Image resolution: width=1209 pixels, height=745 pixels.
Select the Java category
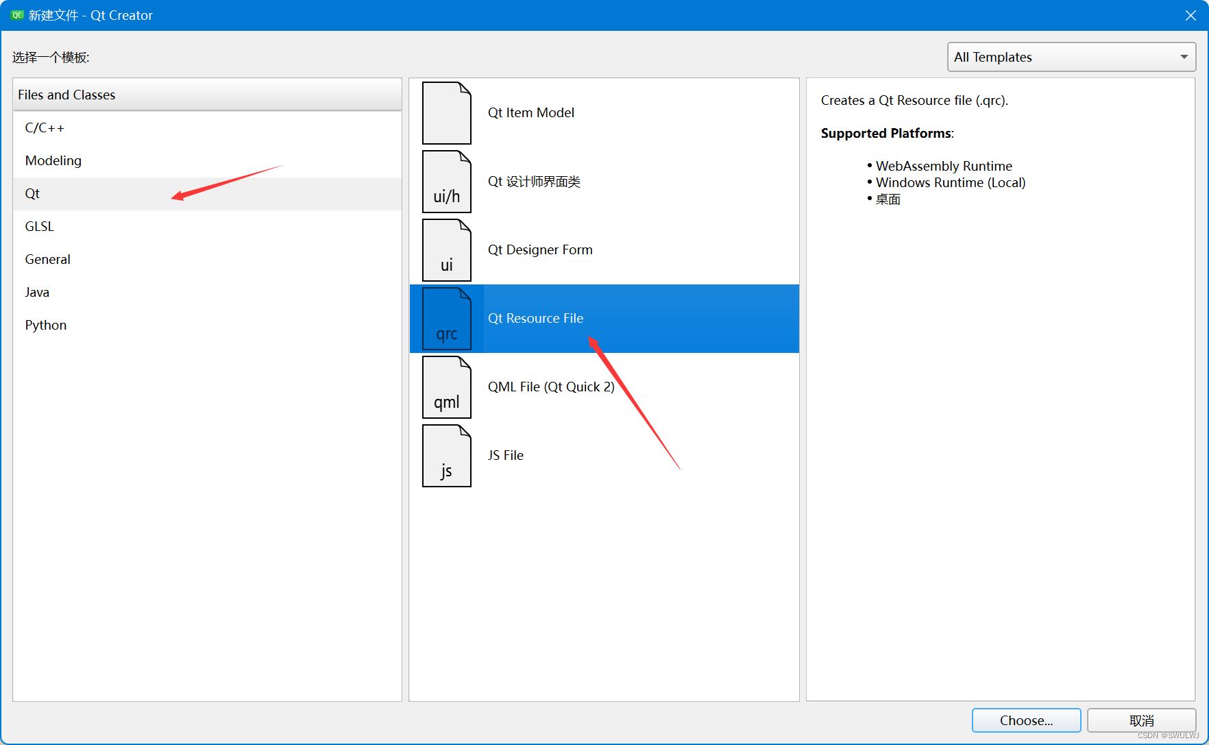pos(207,293)
